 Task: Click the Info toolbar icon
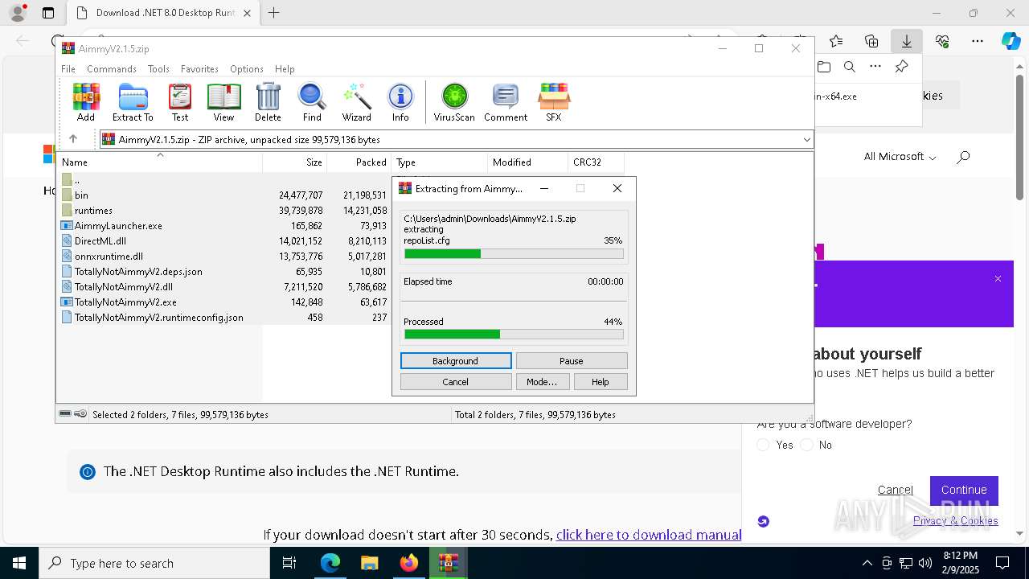coord(400,102)
